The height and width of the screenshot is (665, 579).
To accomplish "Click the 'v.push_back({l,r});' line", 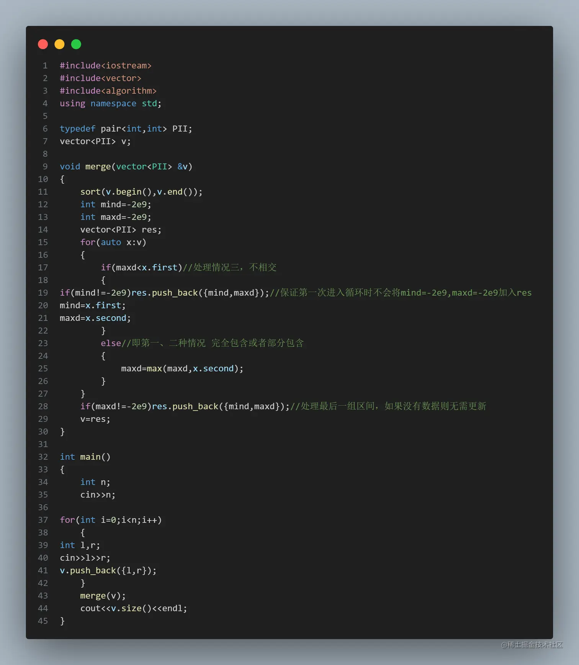I will click(108, 571).
